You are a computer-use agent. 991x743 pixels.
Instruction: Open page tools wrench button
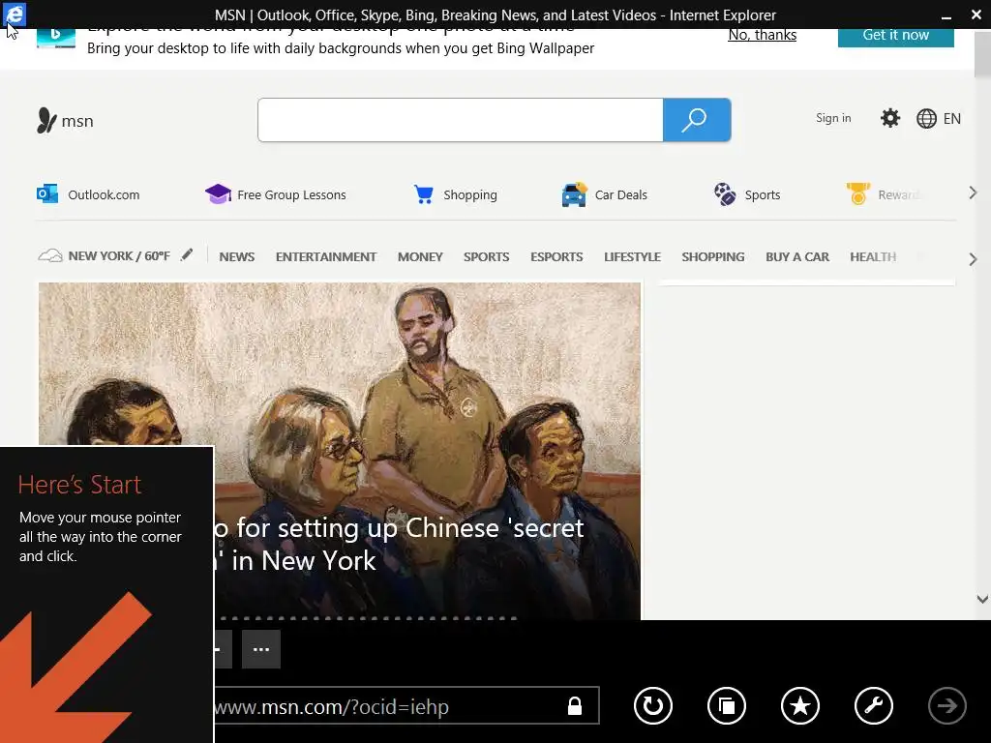point(874,705)
